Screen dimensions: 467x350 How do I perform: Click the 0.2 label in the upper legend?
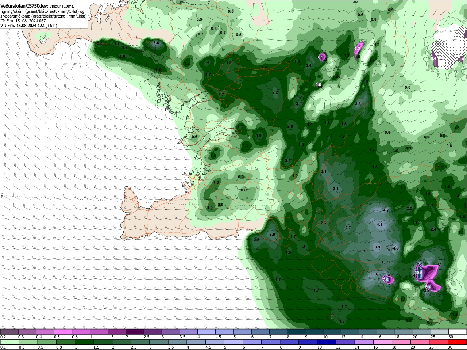tap(3, 336)
